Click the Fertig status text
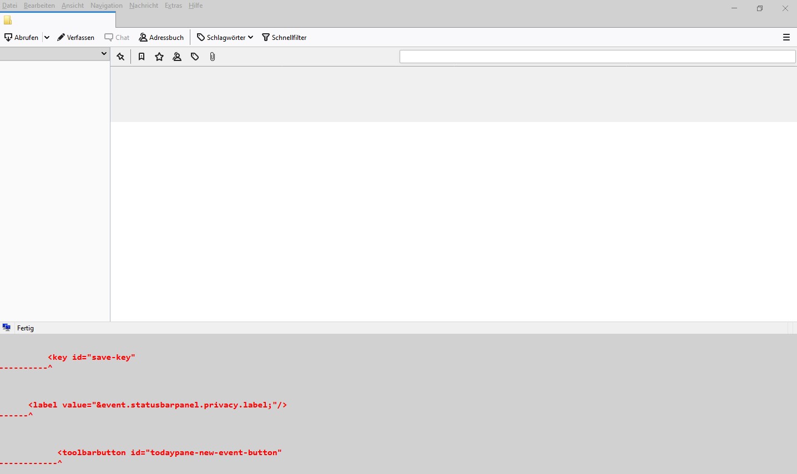 (26, 328)
